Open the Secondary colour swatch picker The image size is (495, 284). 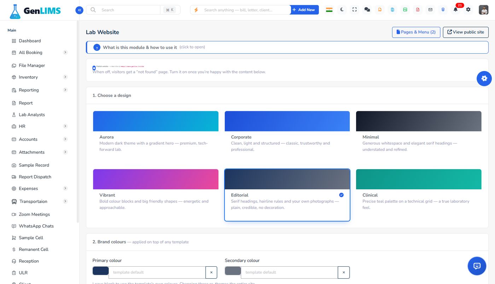[x=233, y=271]
